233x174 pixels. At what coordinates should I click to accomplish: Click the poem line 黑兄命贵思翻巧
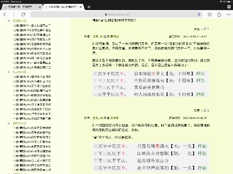[149, 87]
